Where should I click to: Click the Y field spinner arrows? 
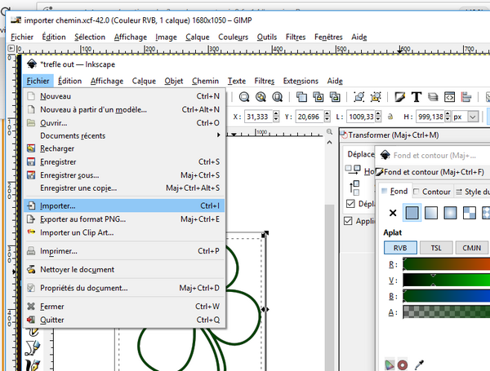click(327, 117)
